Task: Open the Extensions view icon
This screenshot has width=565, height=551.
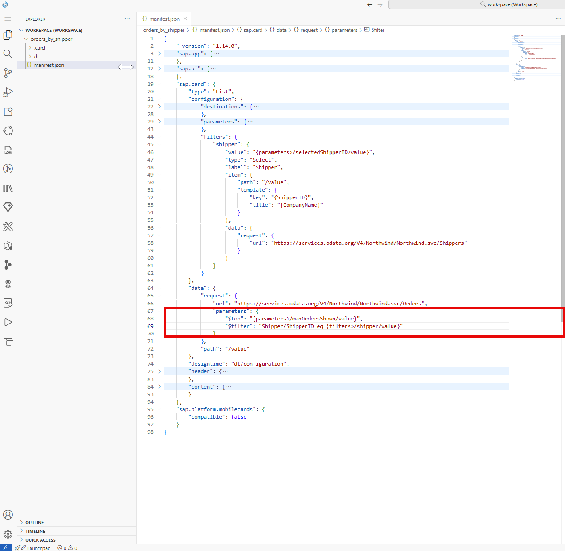Action: point(8,112)
